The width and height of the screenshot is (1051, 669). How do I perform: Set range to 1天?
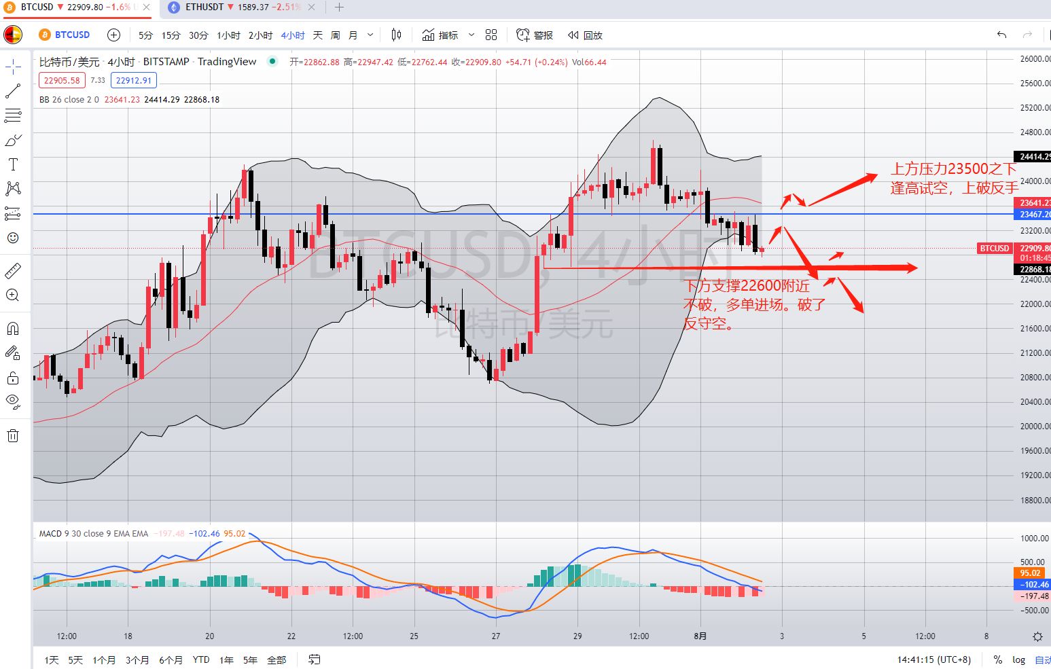(52, 659)
